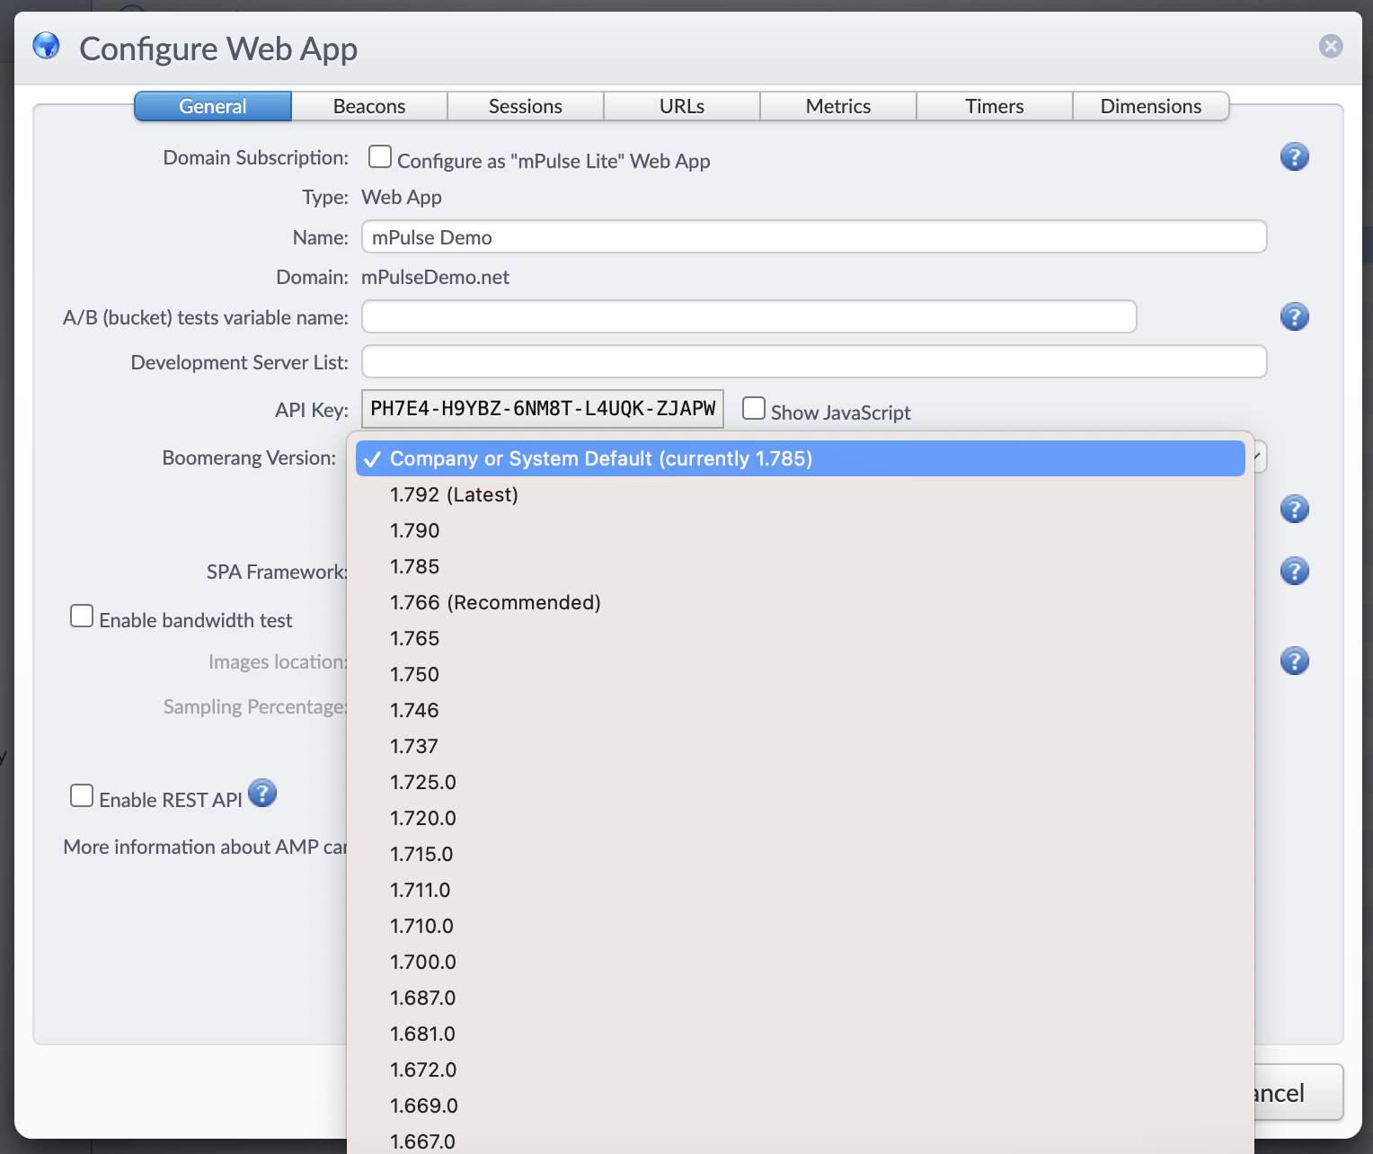
Task: Choose 1.766 (Recommended) from version list
Action: [495, 603]
